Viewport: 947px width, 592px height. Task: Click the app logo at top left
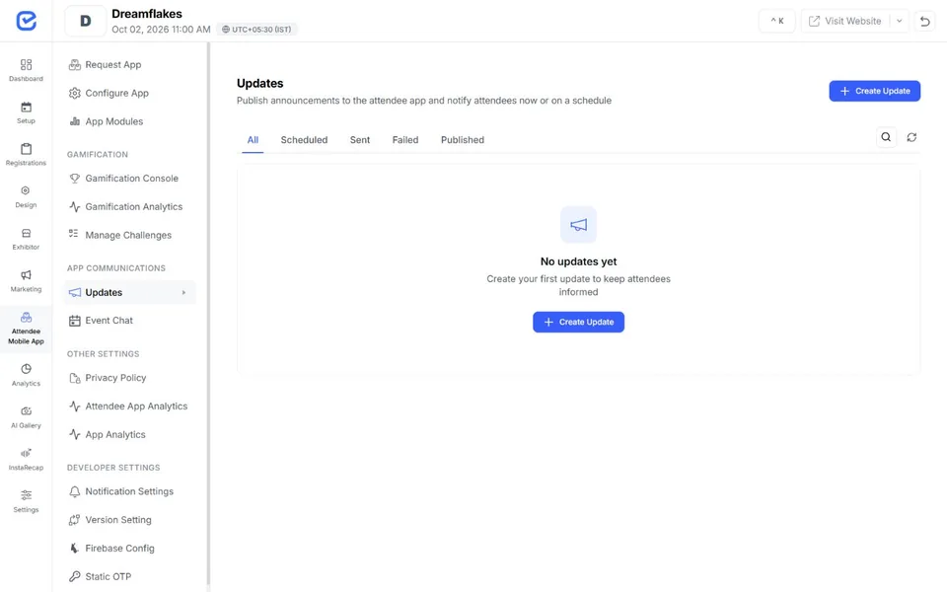click(x=26, y=21)
